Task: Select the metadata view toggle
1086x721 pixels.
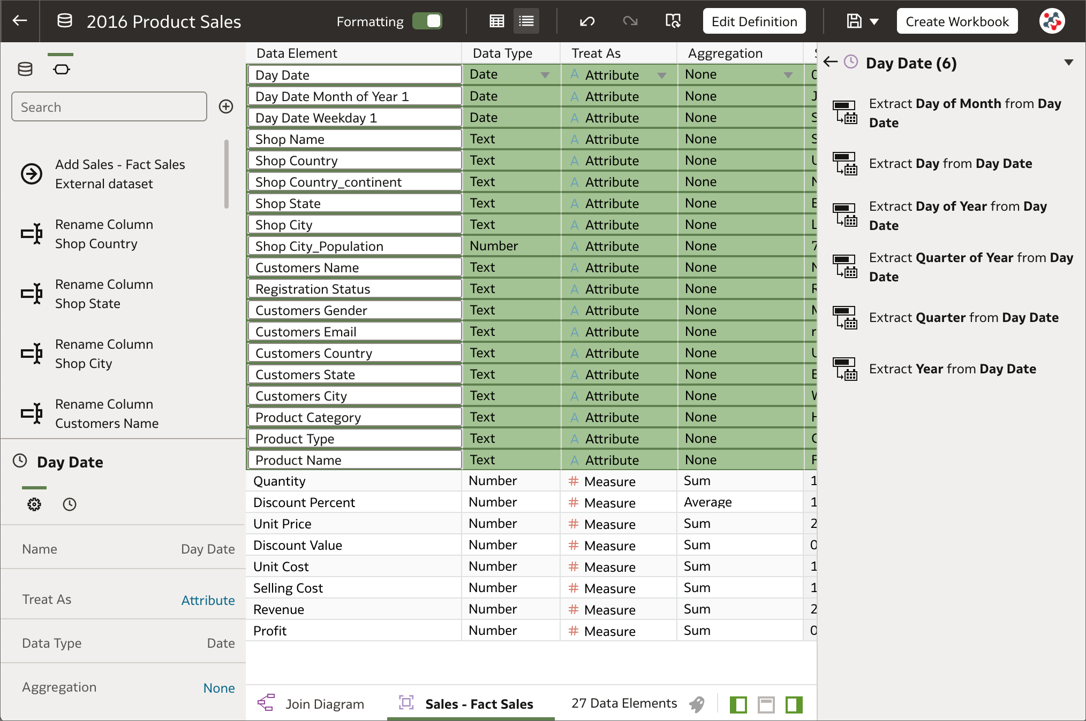Action: coord(526,21)
